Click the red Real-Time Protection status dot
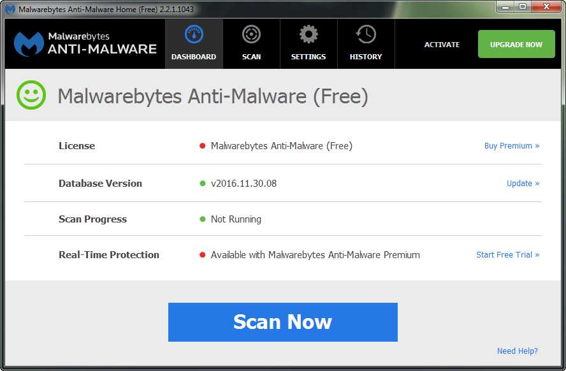Screen dimensions: 566x371 (203, 255)
